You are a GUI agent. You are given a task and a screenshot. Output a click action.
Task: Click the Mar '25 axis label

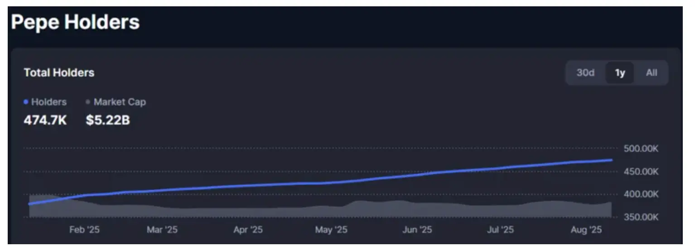(162, 230)
